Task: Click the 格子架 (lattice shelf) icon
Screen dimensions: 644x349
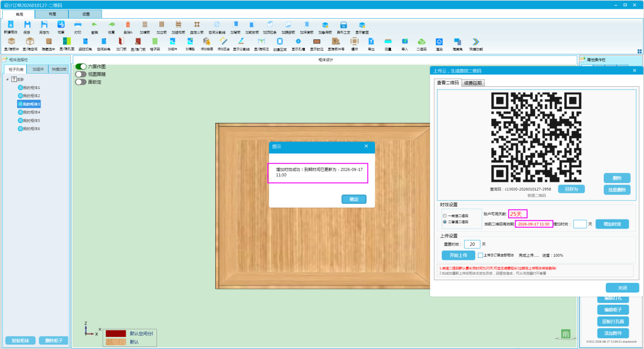Action: (155, 41)
